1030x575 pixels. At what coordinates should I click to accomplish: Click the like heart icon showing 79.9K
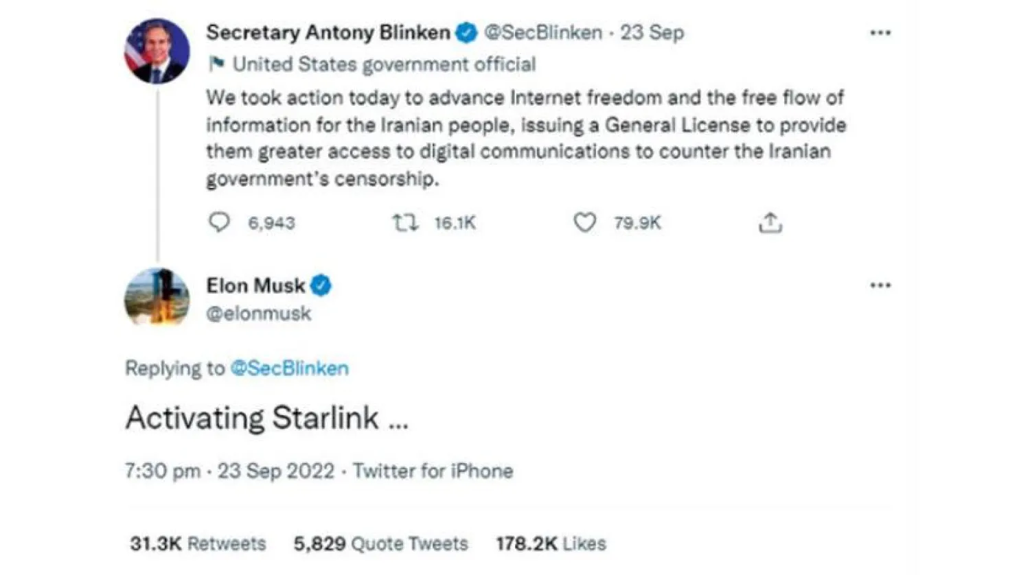[585, 222]
